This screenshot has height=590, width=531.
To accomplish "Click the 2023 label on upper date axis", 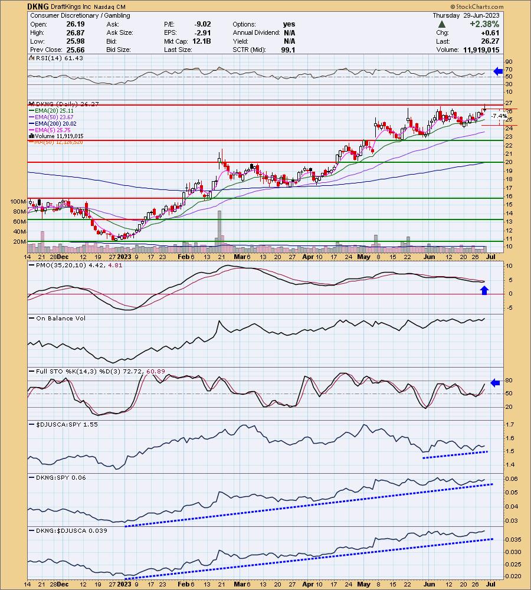I will click(x=124, y=257).
